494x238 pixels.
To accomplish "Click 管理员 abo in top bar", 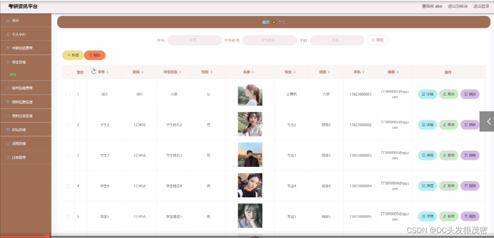I will click(432, 6).
